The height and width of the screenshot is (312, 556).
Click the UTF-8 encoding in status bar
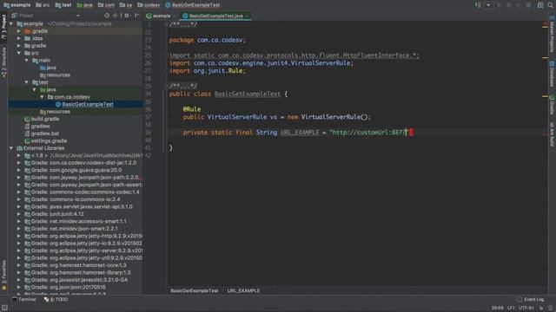(x=526, y=308)
